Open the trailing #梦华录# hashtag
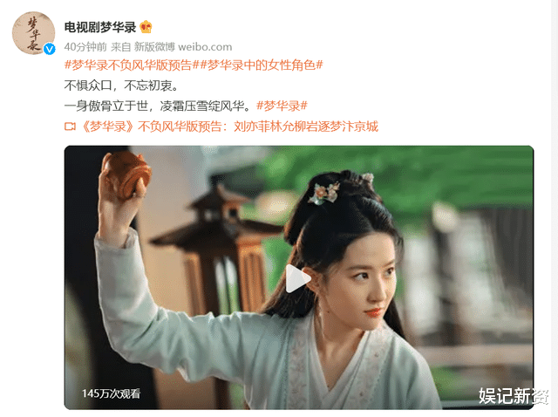 [x=282, y=106]
